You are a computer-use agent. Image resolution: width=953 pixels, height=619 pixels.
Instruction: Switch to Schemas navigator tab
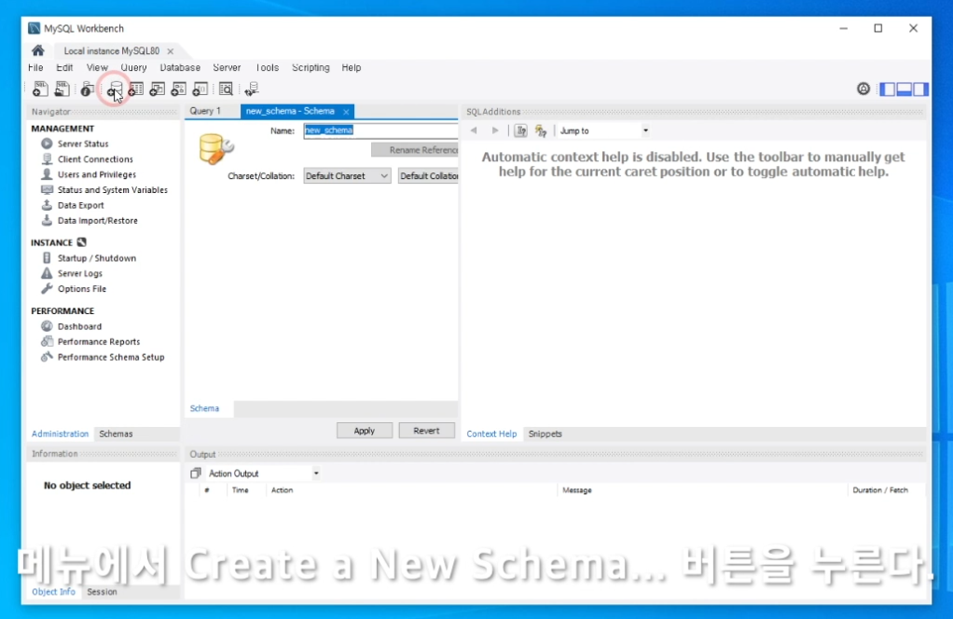(x=116, y=433)
